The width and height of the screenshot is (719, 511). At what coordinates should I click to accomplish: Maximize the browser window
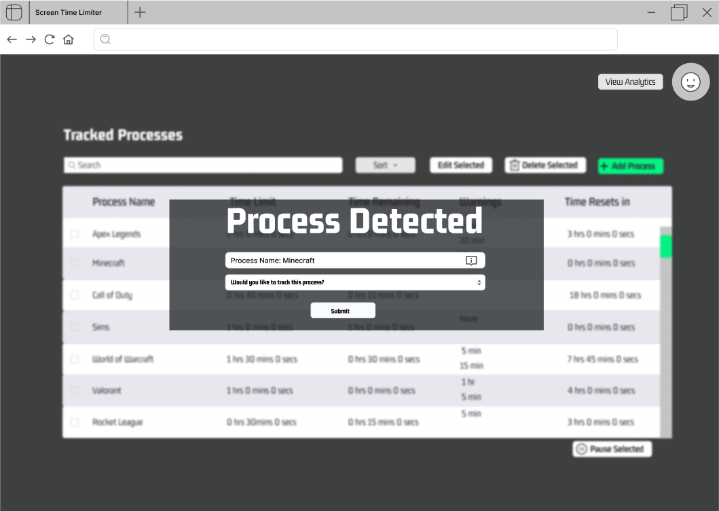point(679,12)
